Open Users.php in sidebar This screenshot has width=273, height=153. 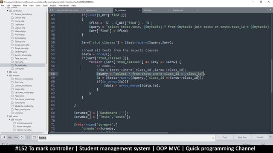pyautogui.click(x=19, y=69)
